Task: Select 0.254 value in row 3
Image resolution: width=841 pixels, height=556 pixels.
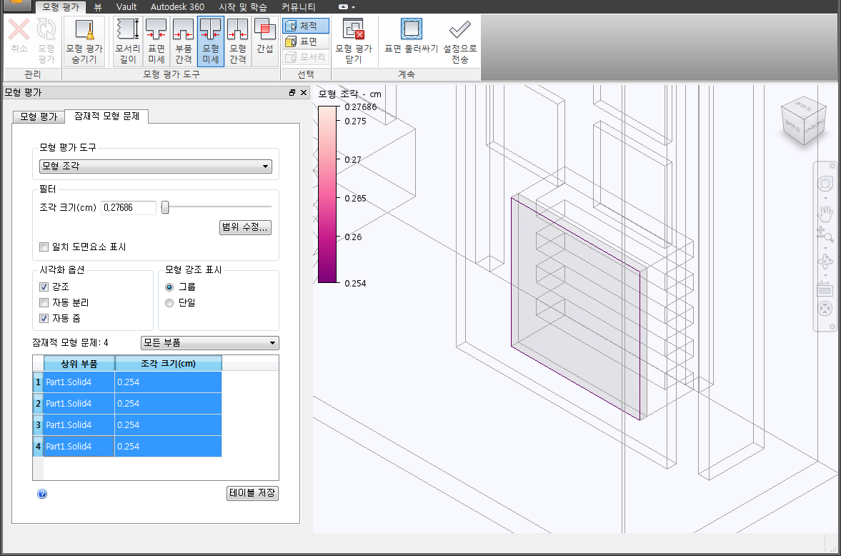Action: point(169,425)
